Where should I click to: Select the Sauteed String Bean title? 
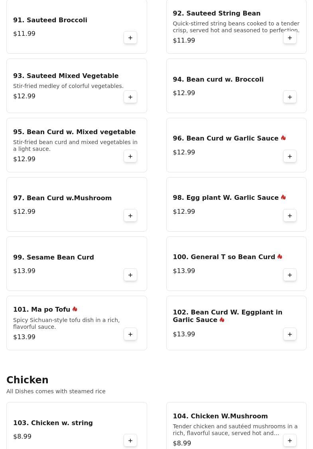coord(217,14)
